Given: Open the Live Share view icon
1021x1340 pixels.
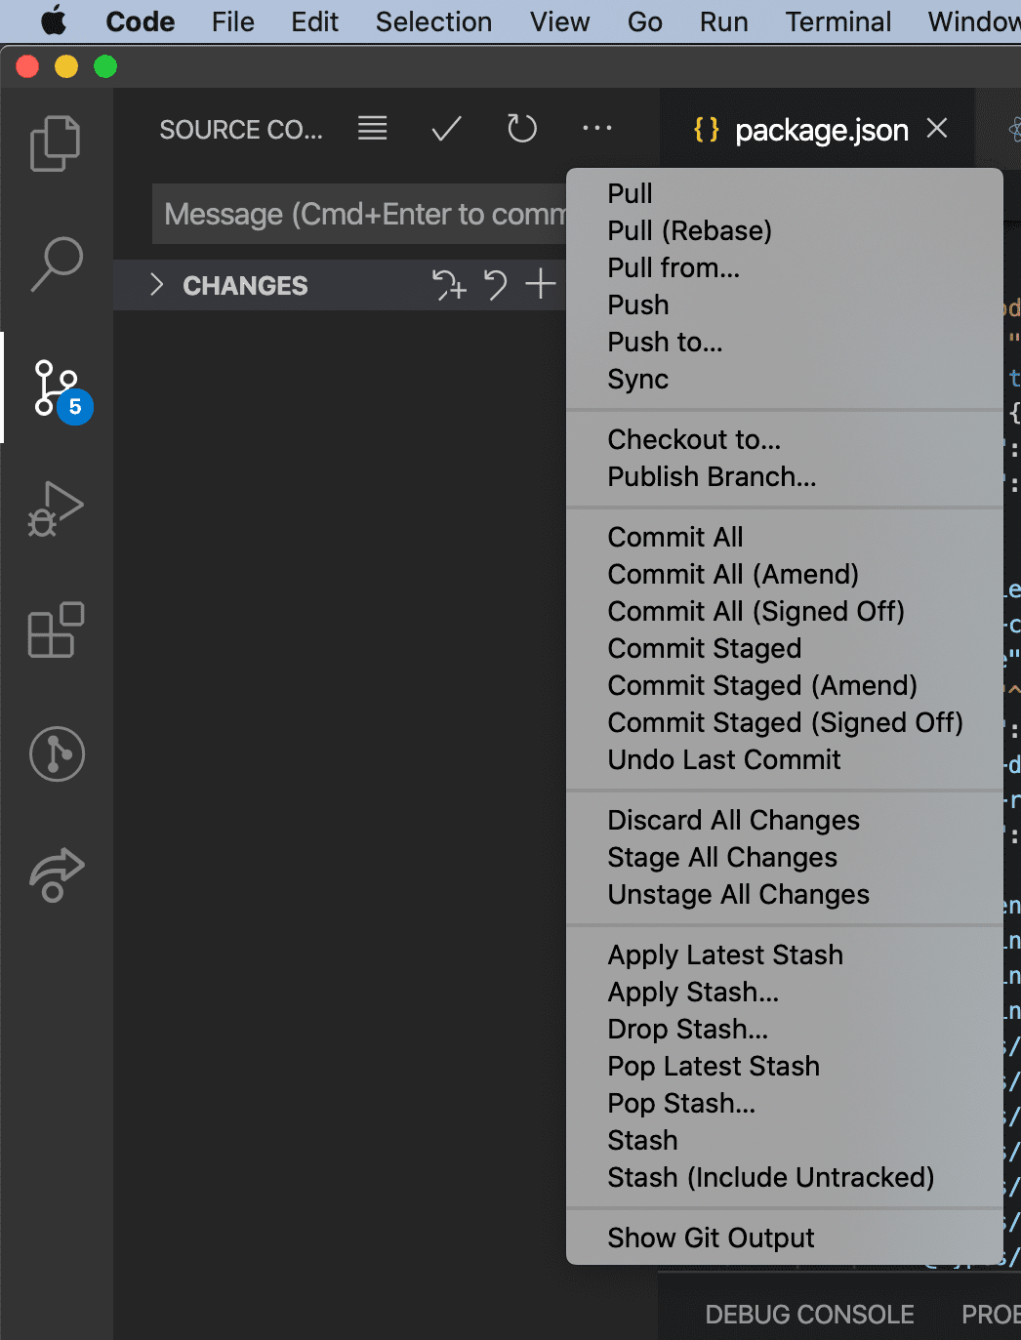Looking at the screenshot, I should click(57, 874).
